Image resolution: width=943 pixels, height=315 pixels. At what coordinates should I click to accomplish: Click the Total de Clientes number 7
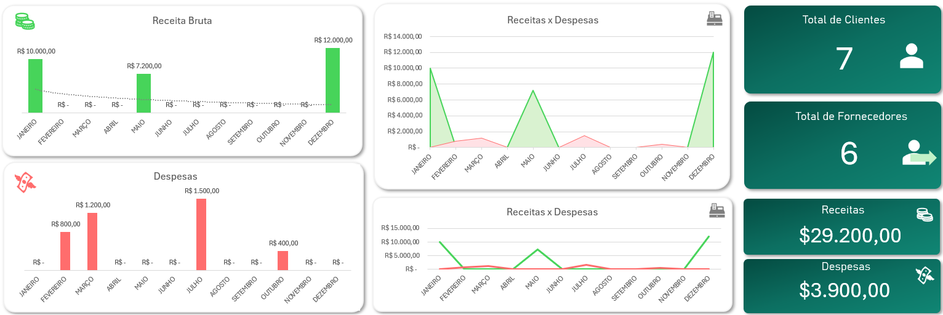coord(844,59)
